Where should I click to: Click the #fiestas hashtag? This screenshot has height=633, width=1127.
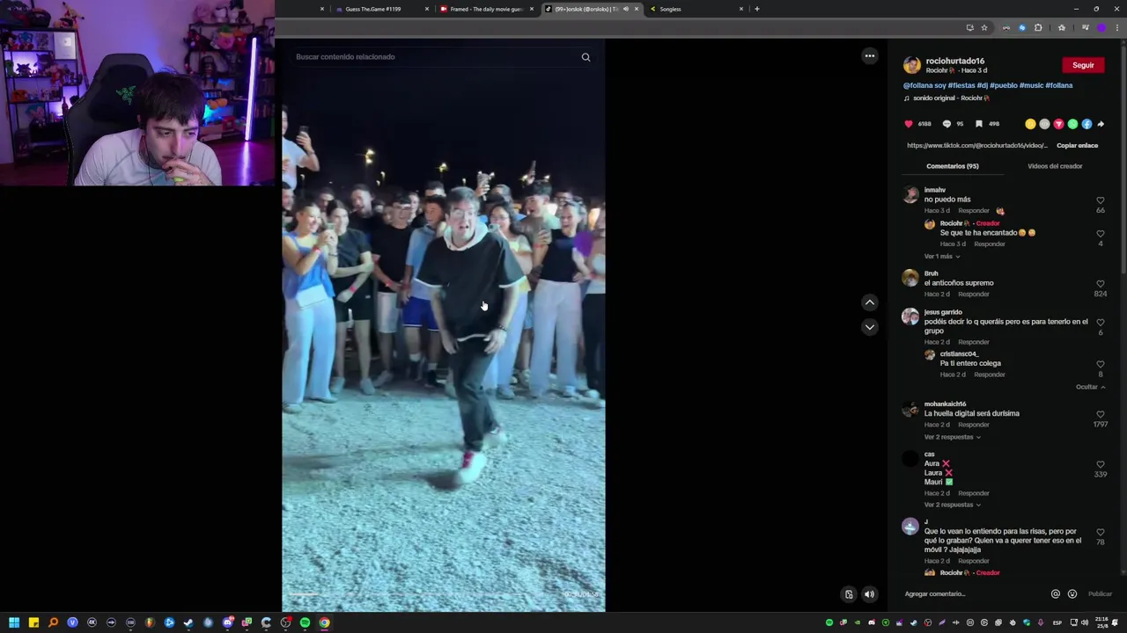pos(961,85)
